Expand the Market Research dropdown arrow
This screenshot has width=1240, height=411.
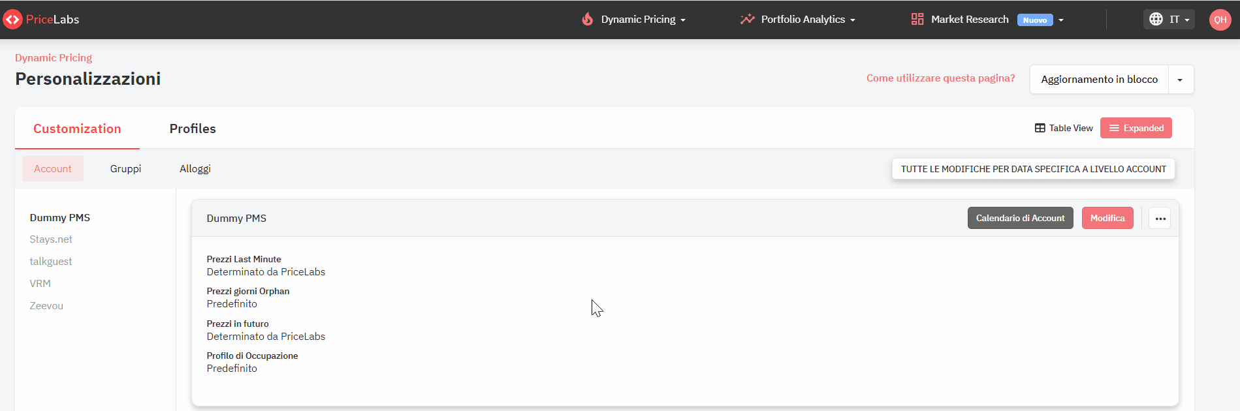1061,20
